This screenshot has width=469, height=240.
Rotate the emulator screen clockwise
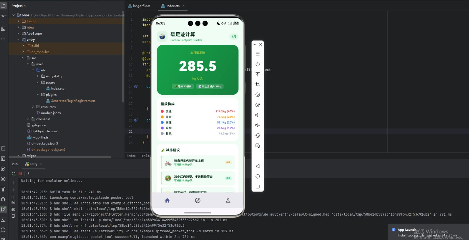pos(257,105)
